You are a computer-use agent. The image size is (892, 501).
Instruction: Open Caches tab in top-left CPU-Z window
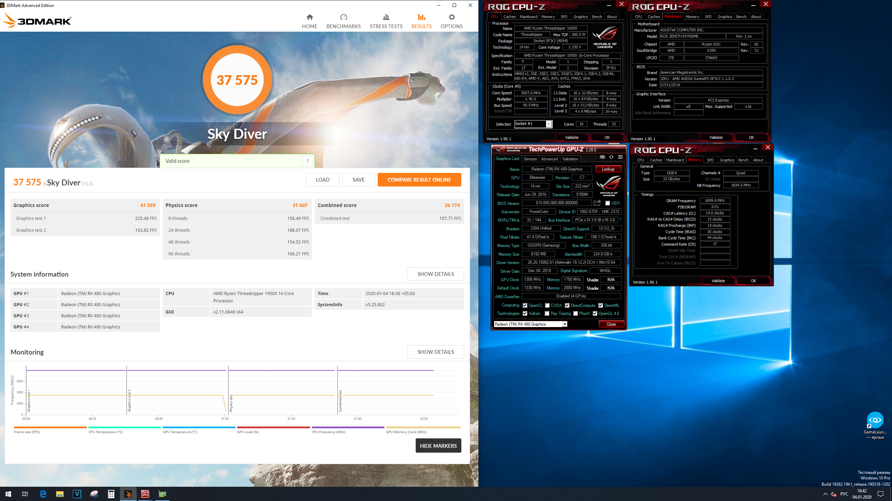point(509,17)
